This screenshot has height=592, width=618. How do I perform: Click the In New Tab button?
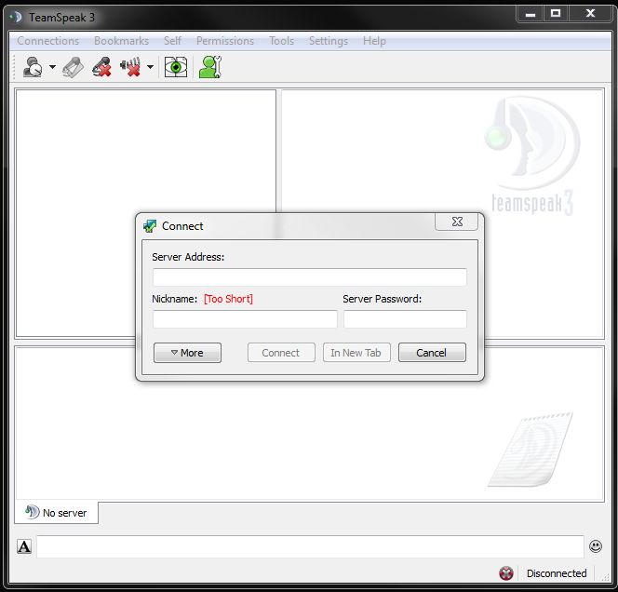tap(356, 353)
